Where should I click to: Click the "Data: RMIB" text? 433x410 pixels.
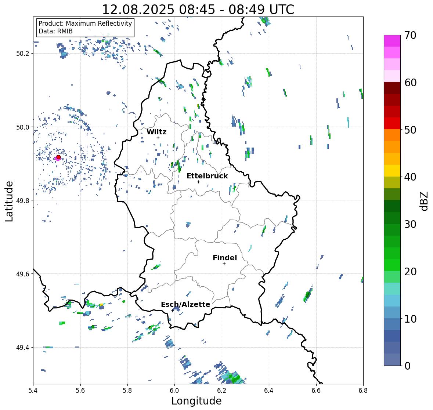(x=55, y=31)
